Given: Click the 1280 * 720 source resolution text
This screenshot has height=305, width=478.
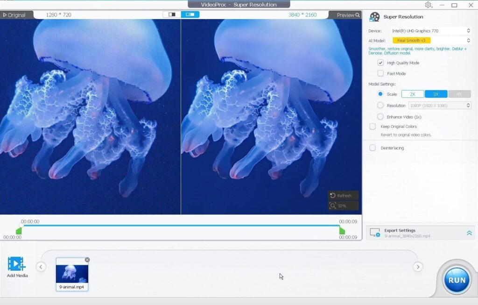Looking at the screenshot, I should [58, 14].
